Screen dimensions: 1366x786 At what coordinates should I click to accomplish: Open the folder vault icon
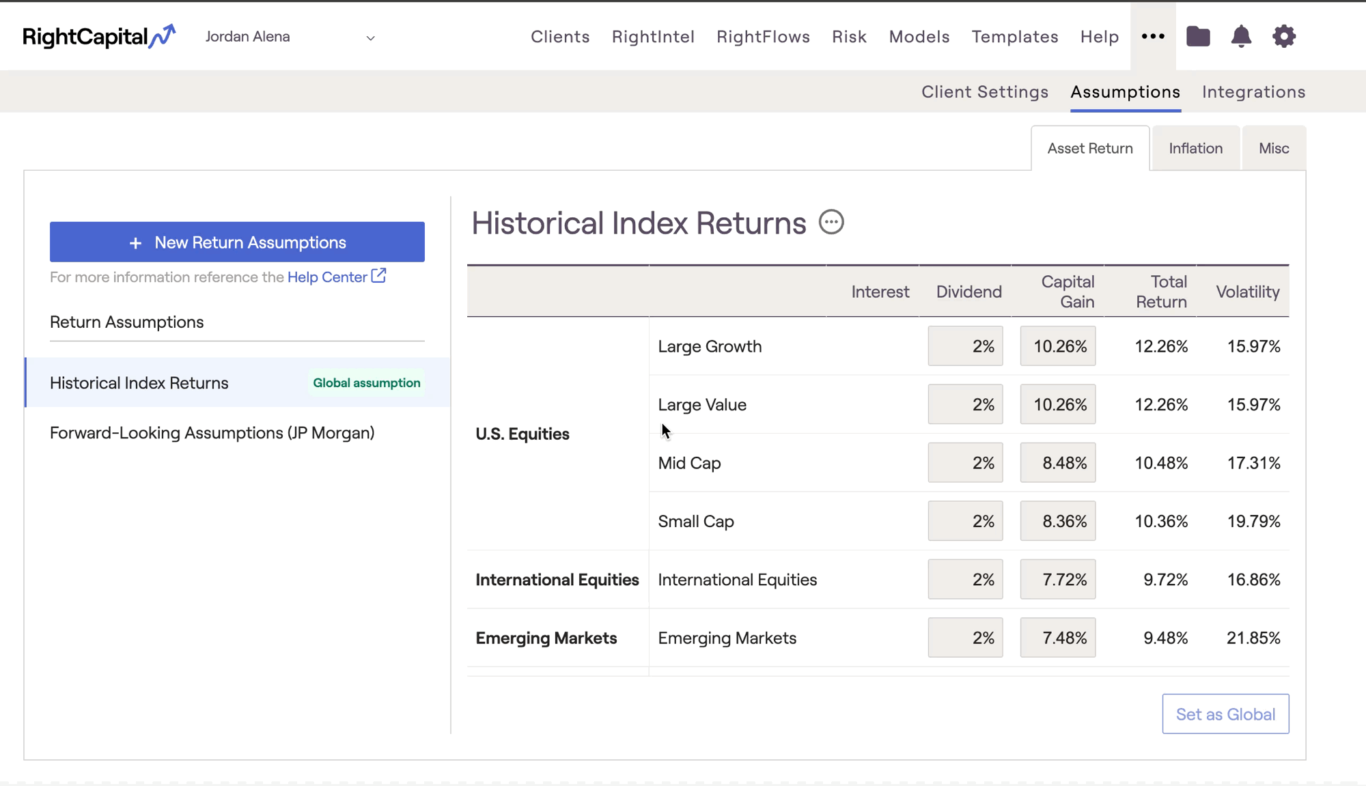coord(1198,36)
